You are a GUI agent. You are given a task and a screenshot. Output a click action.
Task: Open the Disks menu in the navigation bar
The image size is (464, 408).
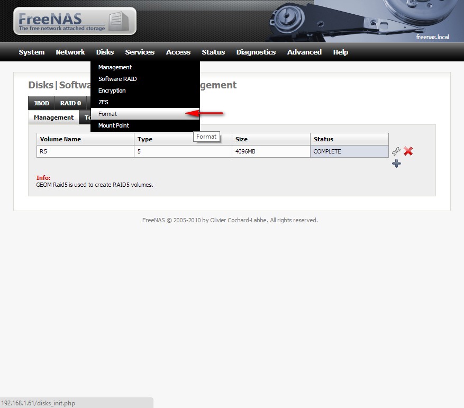tap(105, 52)
